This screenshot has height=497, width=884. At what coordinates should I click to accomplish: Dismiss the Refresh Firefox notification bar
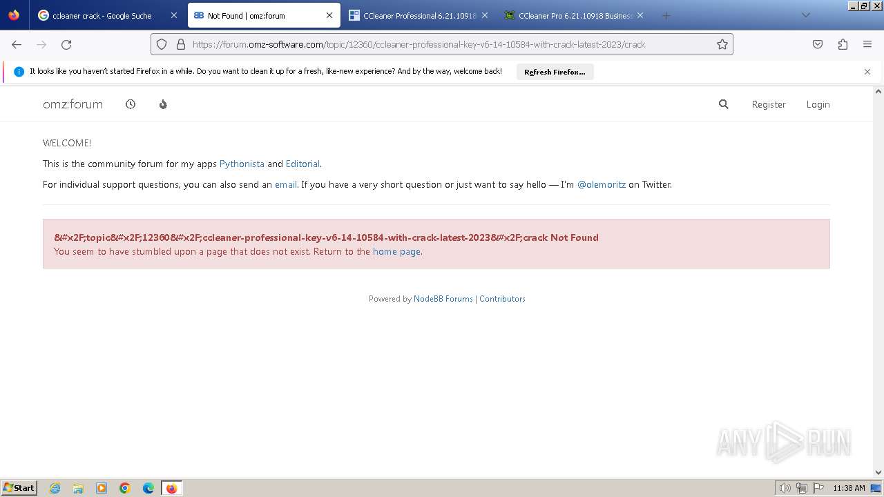click(867, 72)
